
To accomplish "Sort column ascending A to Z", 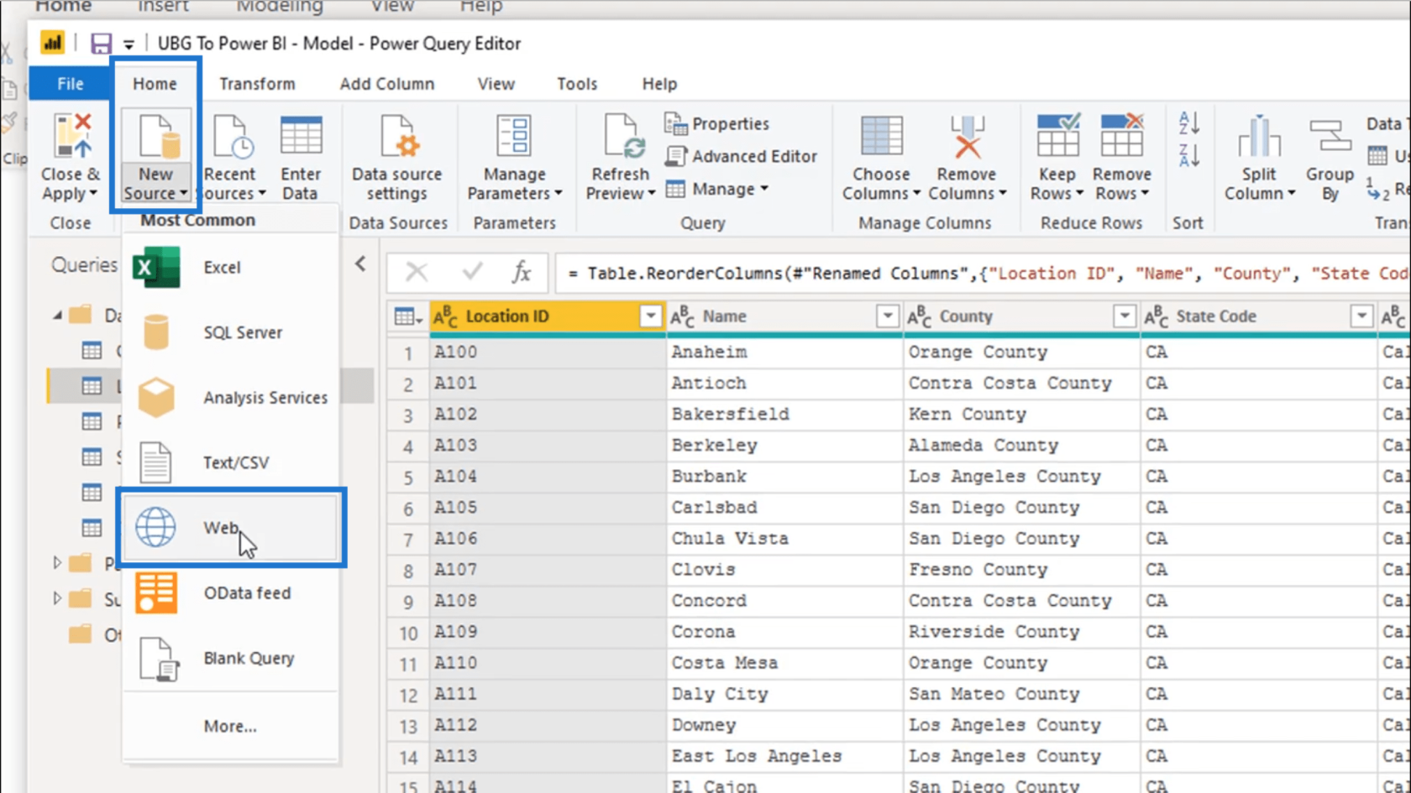I will pos(1188,123).
